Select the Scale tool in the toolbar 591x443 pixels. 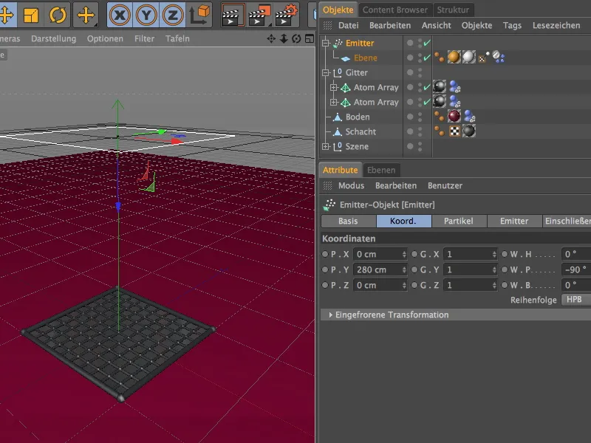[x=30, y=15]
